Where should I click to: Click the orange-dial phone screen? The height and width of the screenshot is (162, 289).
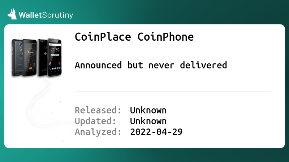click(30, 57)
